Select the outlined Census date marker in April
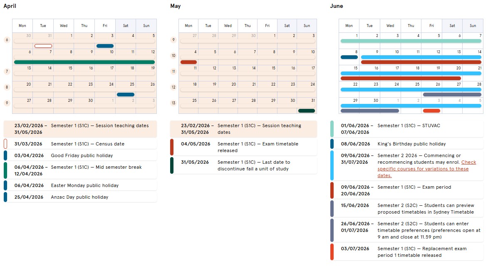This screenshot has width=488, height=266. click(x=43, y=46)
